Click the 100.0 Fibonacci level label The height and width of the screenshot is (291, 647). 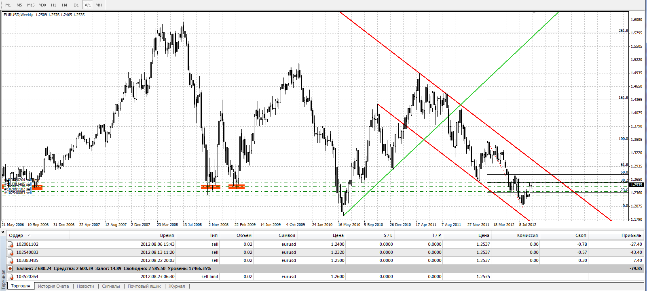[x=623, y=138]
